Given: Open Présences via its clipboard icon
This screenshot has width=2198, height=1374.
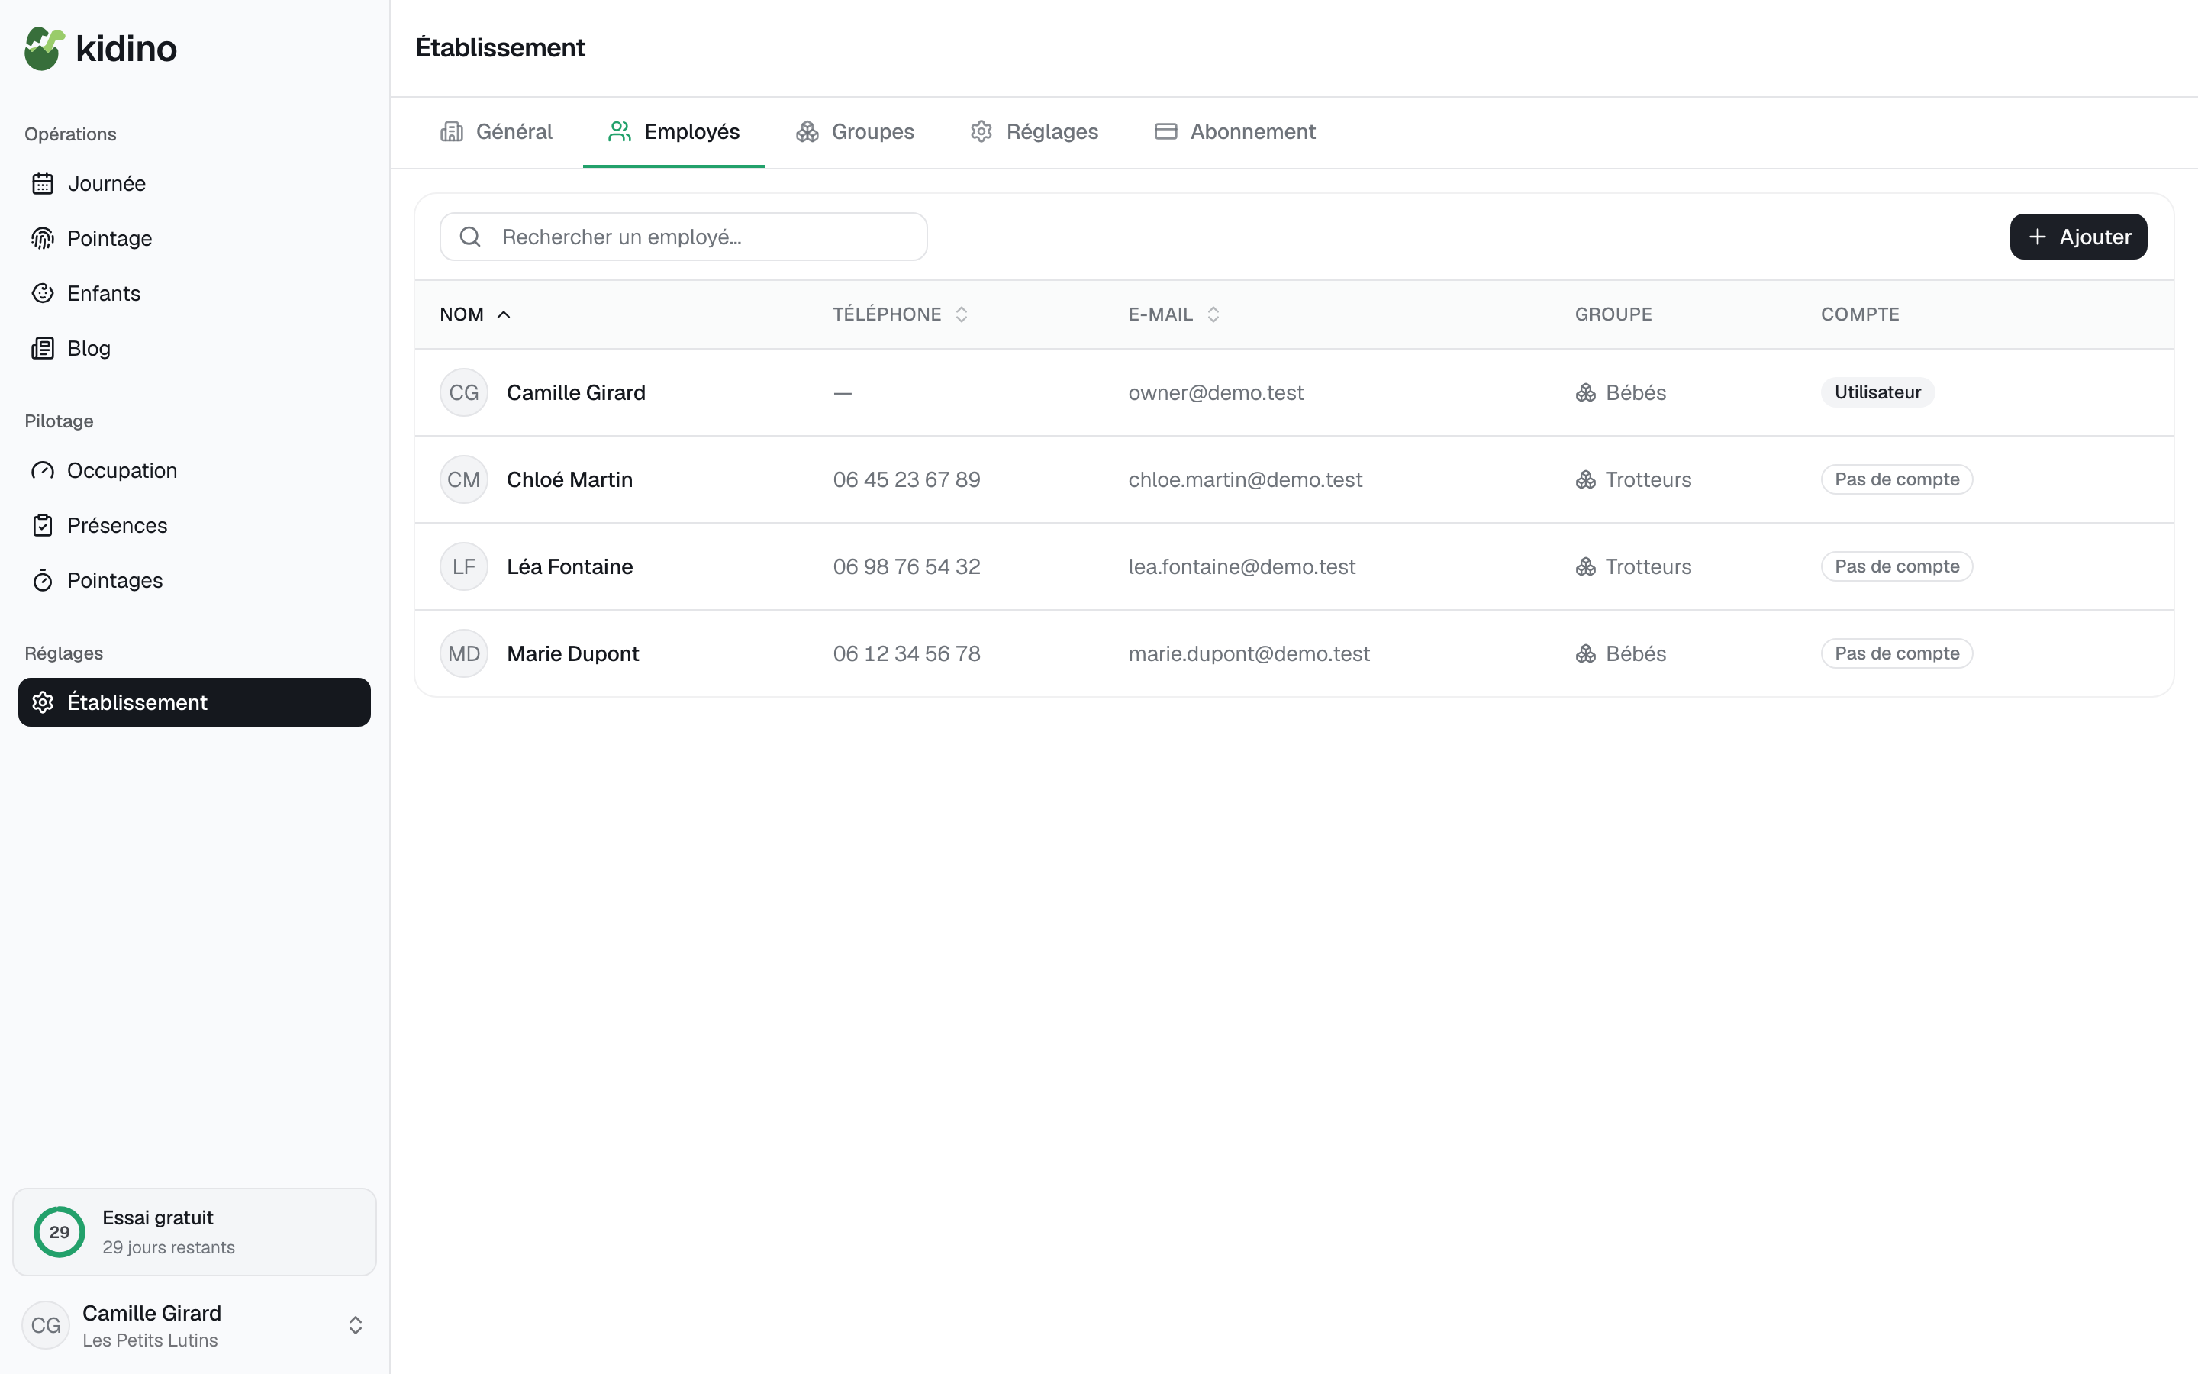Looking at the screenshot, I should click(43, 525).
